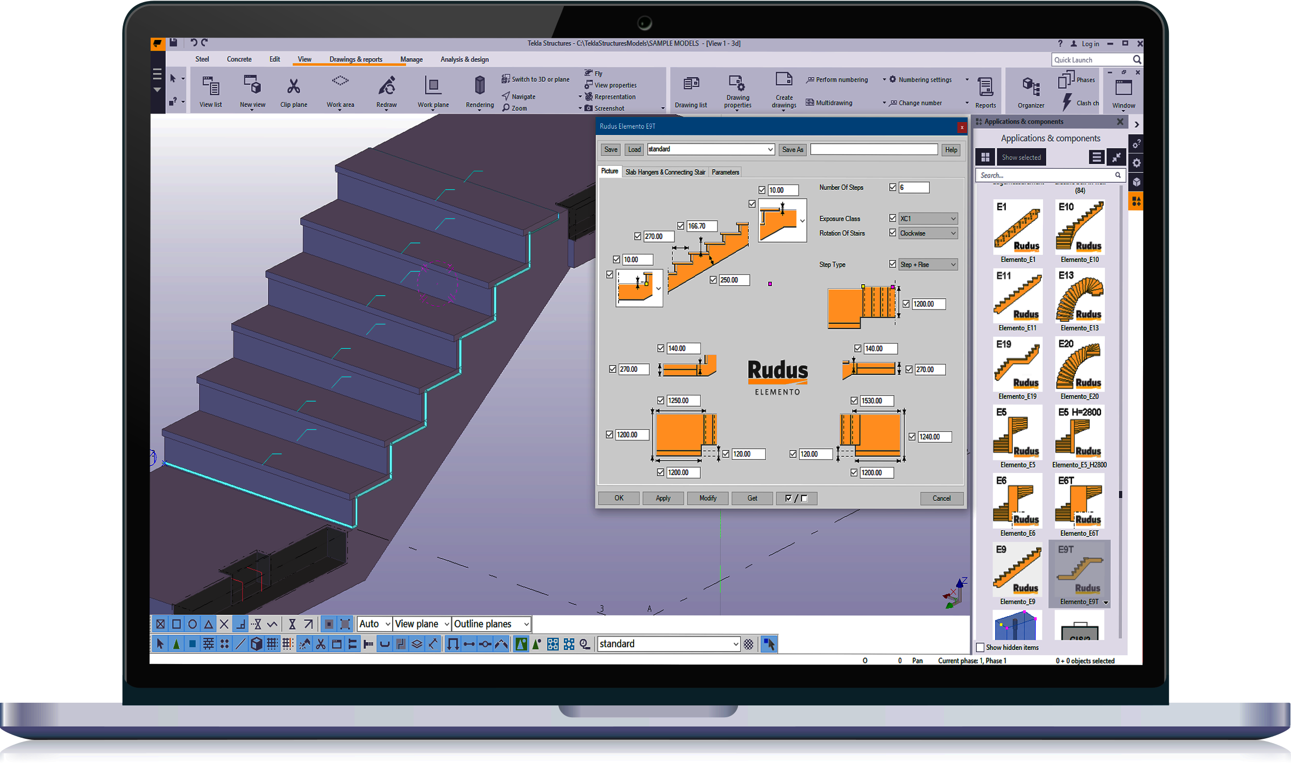Click the Save disk icon in title bar
This screenshot has width=1291, height=777.
coord(173,43)
